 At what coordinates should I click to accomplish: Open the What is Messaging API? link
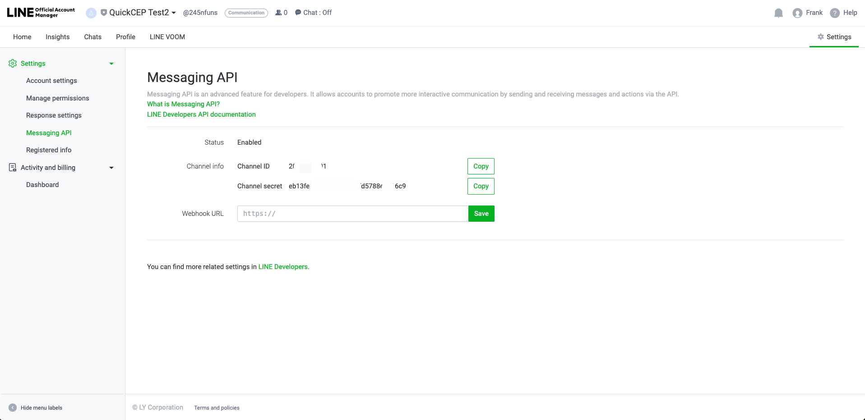click(183, 104)
